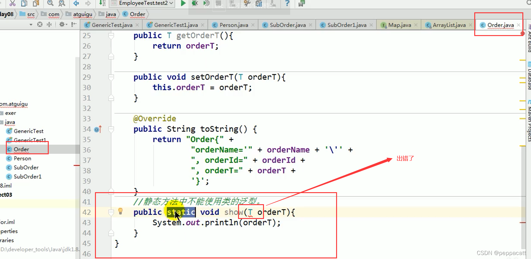Click the Order class breadcrumb

pos(134,14)
